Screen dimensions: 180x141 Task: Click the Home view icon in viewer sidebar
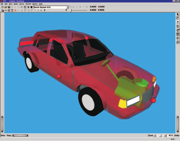click(178, 26)
